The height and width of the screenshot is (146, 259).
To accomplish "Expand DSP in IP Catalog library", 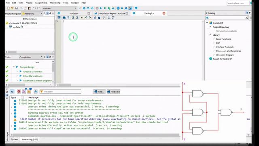I will (214, 43).
